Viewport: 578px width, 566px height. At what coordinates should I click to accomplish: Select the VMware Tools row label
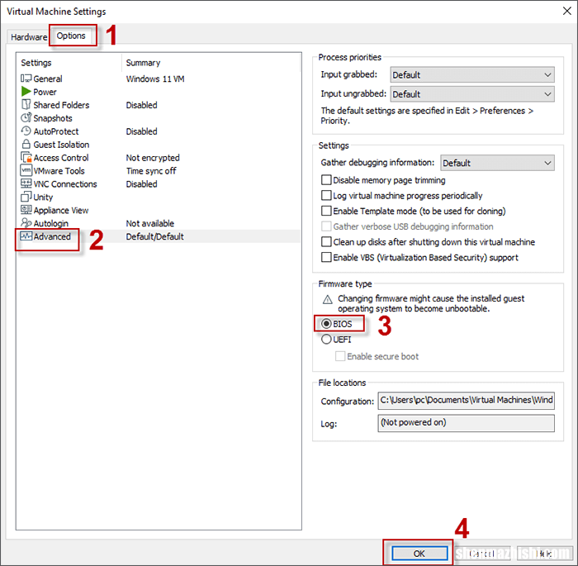59,171
